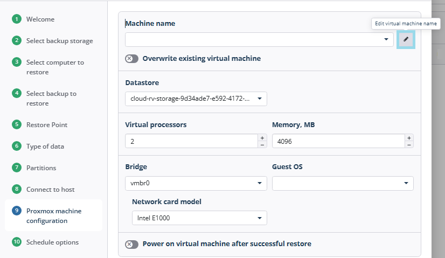Open the Datastore dropdown

(196, 99)
